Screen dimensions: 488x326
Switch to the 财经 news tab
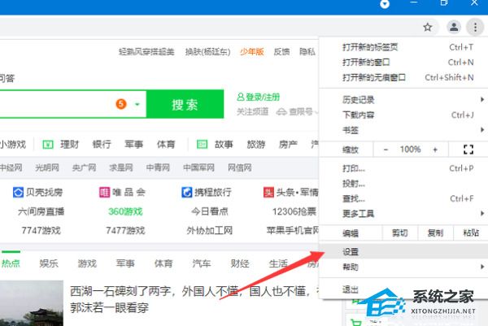(240, 263)
